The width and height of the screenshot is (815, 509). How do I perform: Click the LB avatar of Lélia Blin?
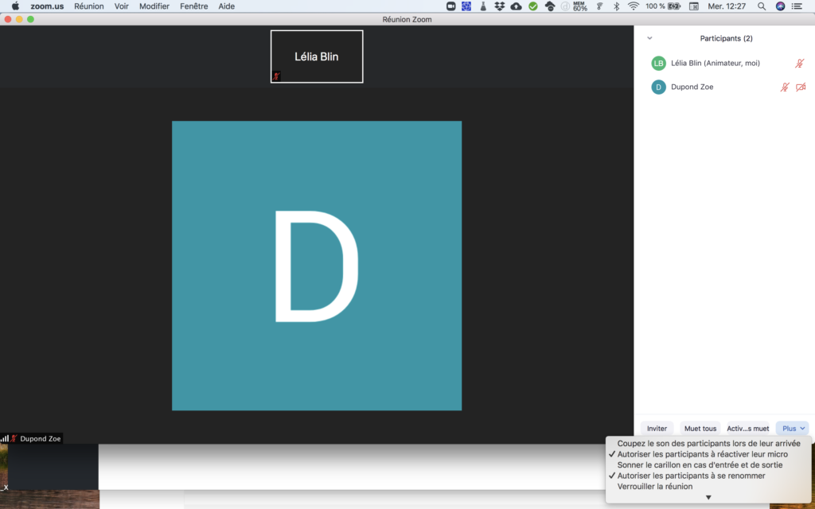pyautogui.click(x=658, y=64)
